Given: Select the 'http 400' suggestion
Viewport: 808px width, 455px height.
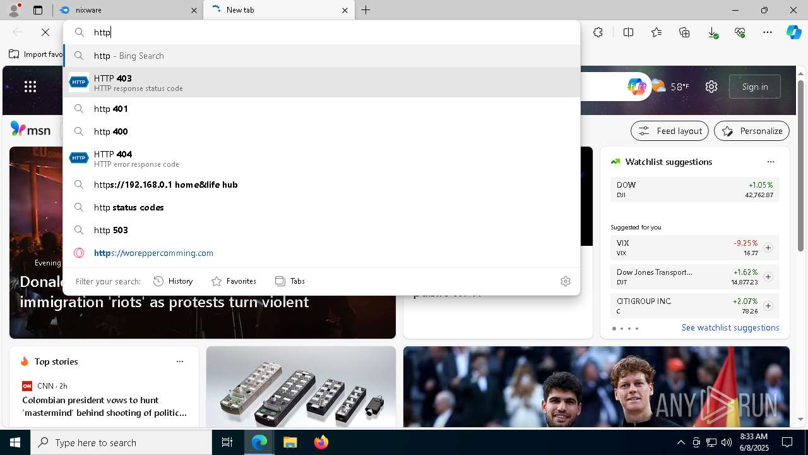Looking at the screenshot, I should coord(322,131).
